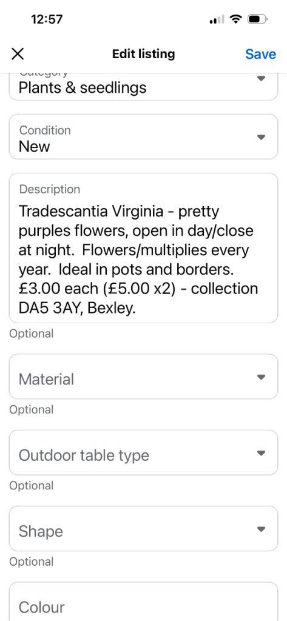
Task: Tap the Edit listing header title
Action: (x=143, y=54)
